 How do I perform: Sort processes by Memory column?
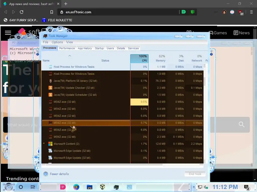pyautogui.click(x=158, y=58)
